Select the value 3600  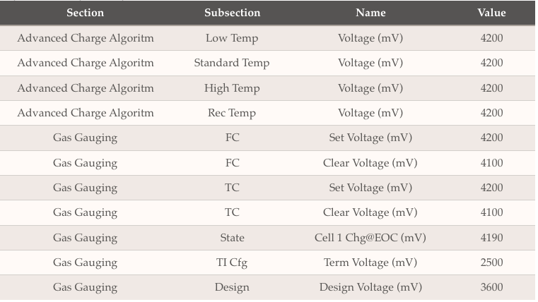[x=491, y=287]
